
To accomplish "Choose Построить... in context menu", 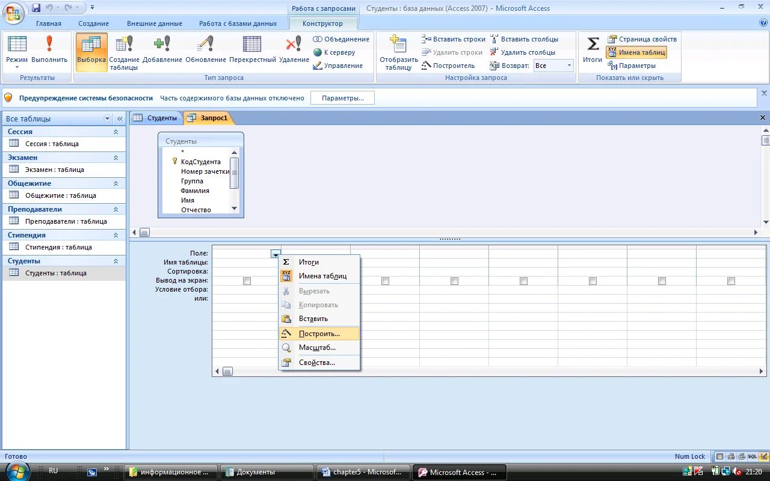I will pos(319,333).
